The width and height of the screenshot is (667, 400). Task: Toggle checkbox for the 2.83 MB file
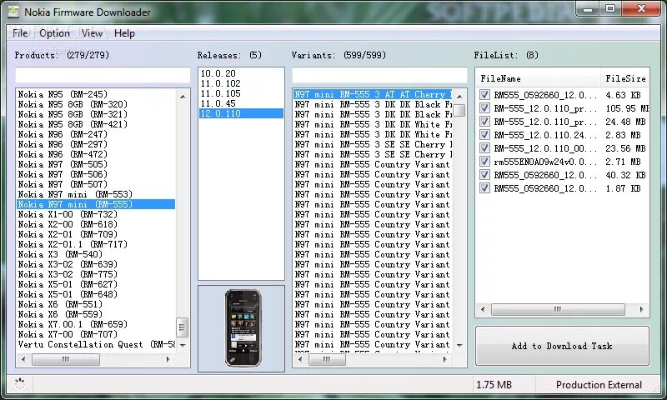(x=484, y=135)
